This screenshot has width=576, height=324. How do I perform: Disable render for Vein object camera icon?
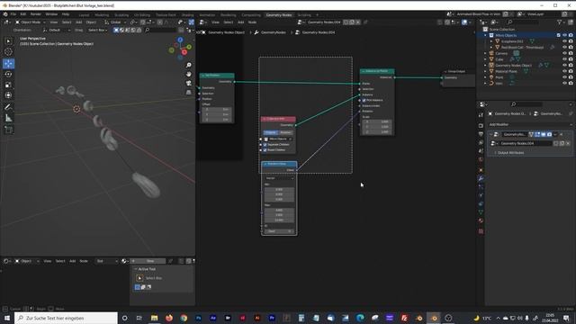coord(571,83)
